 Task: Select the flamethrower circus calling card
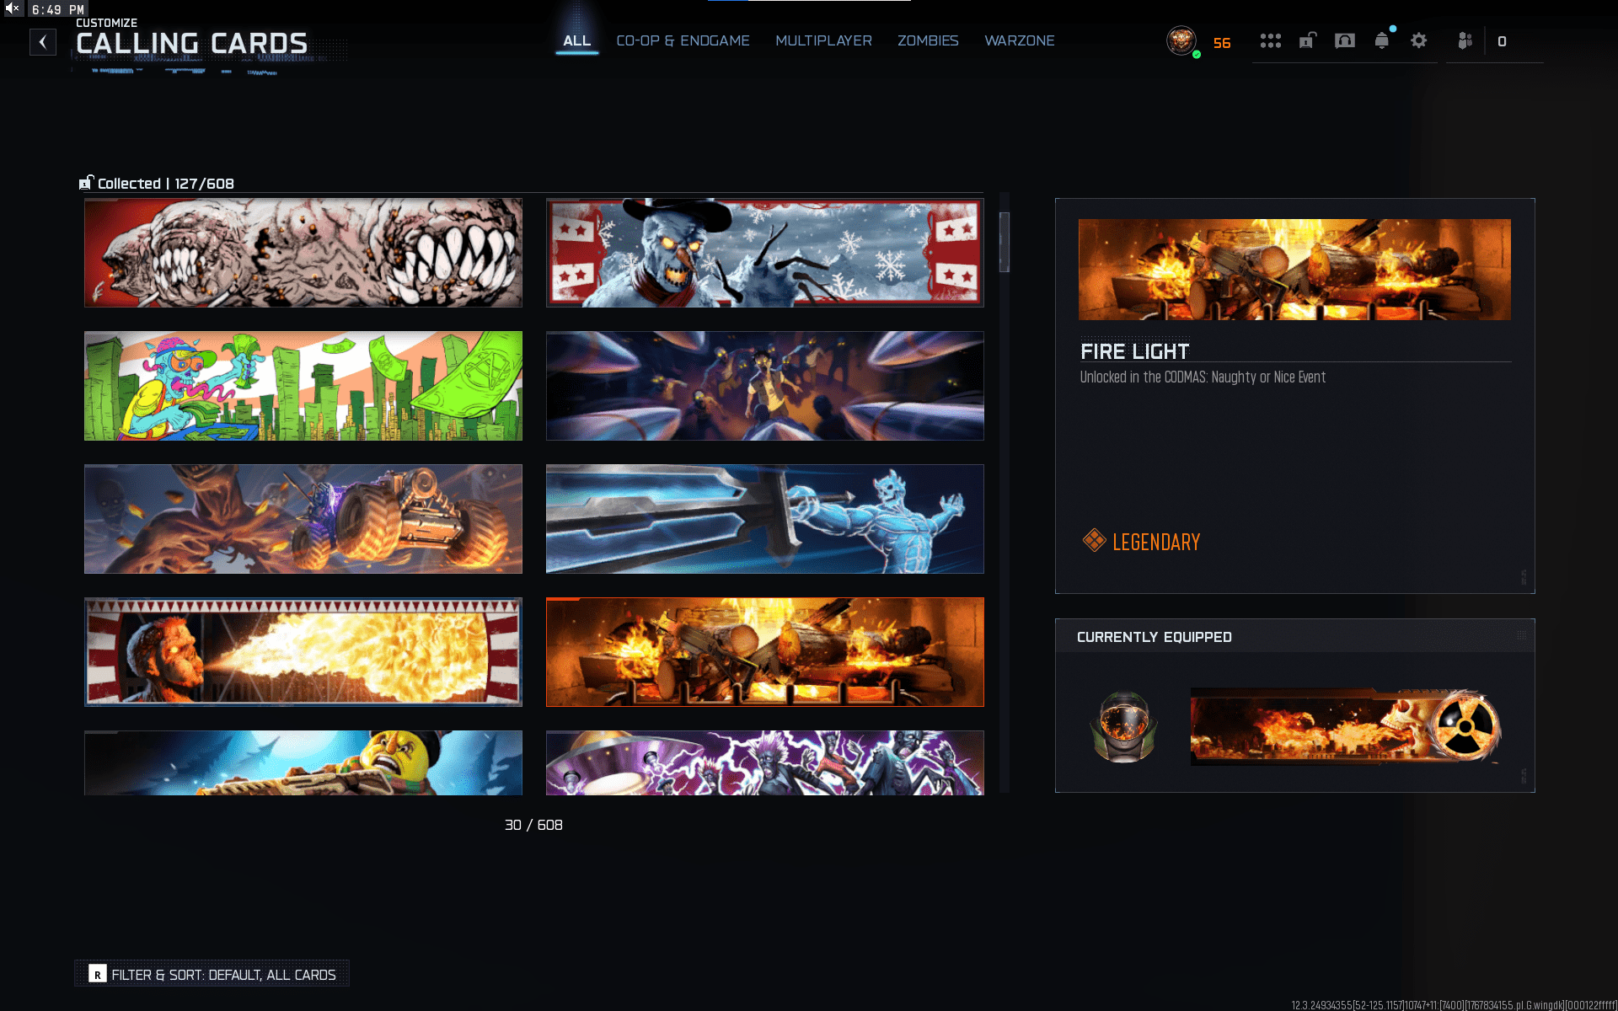303,652
